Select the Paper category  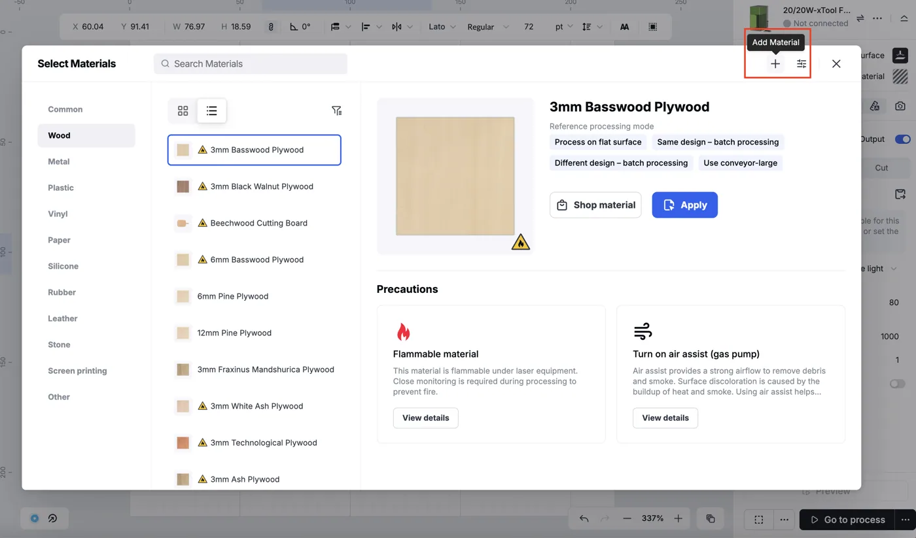point(86,240)
